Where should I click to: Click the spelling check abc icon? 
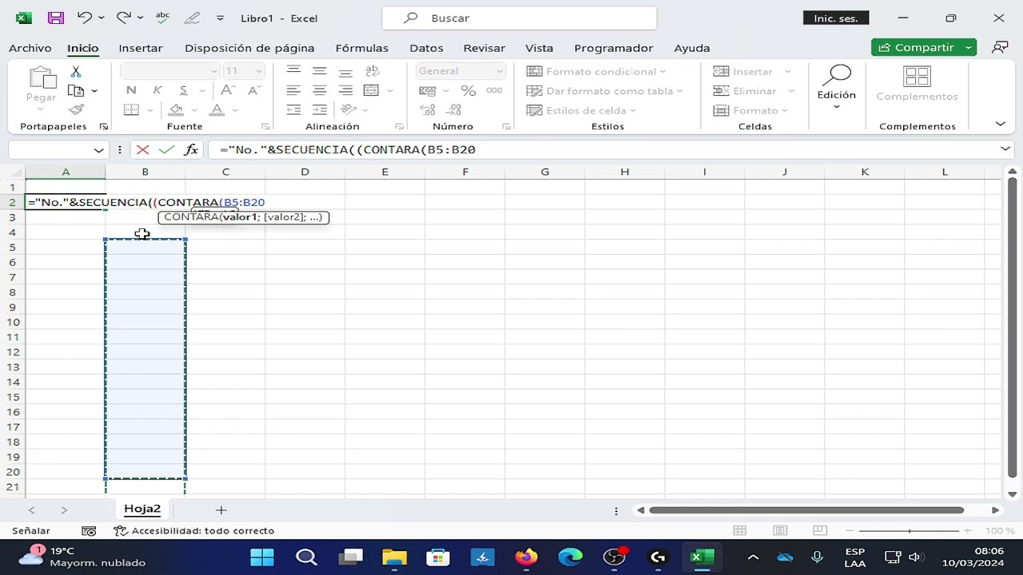[x=162, y=18]
